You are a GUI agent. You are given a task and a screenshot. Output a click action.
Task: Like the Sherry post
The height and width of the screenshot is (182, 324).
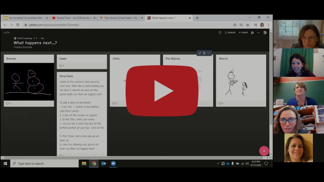(220, 103)
